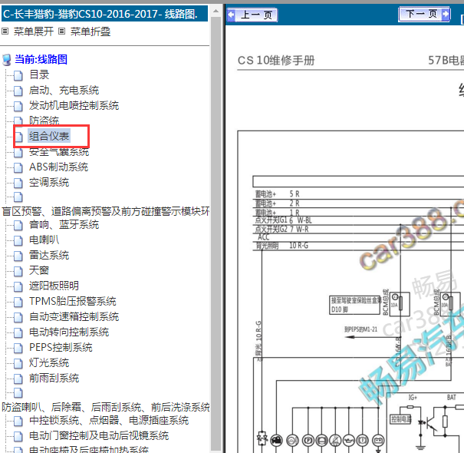Open 雷达系统 diagram
Viewport: 464px width, 453px height.
click(49, 255)
